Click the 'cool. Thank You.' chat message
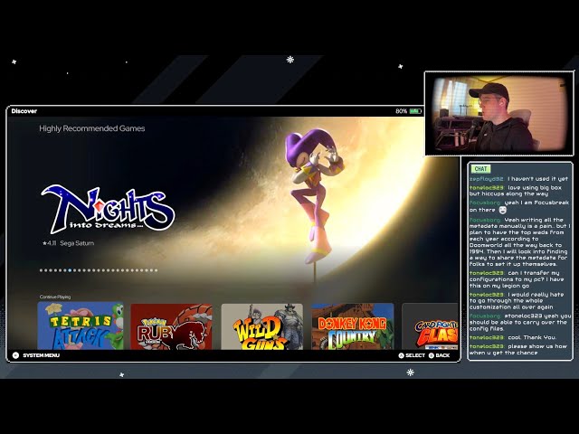The height and width of the screenshot is (434, 579). tap(513, 337)
